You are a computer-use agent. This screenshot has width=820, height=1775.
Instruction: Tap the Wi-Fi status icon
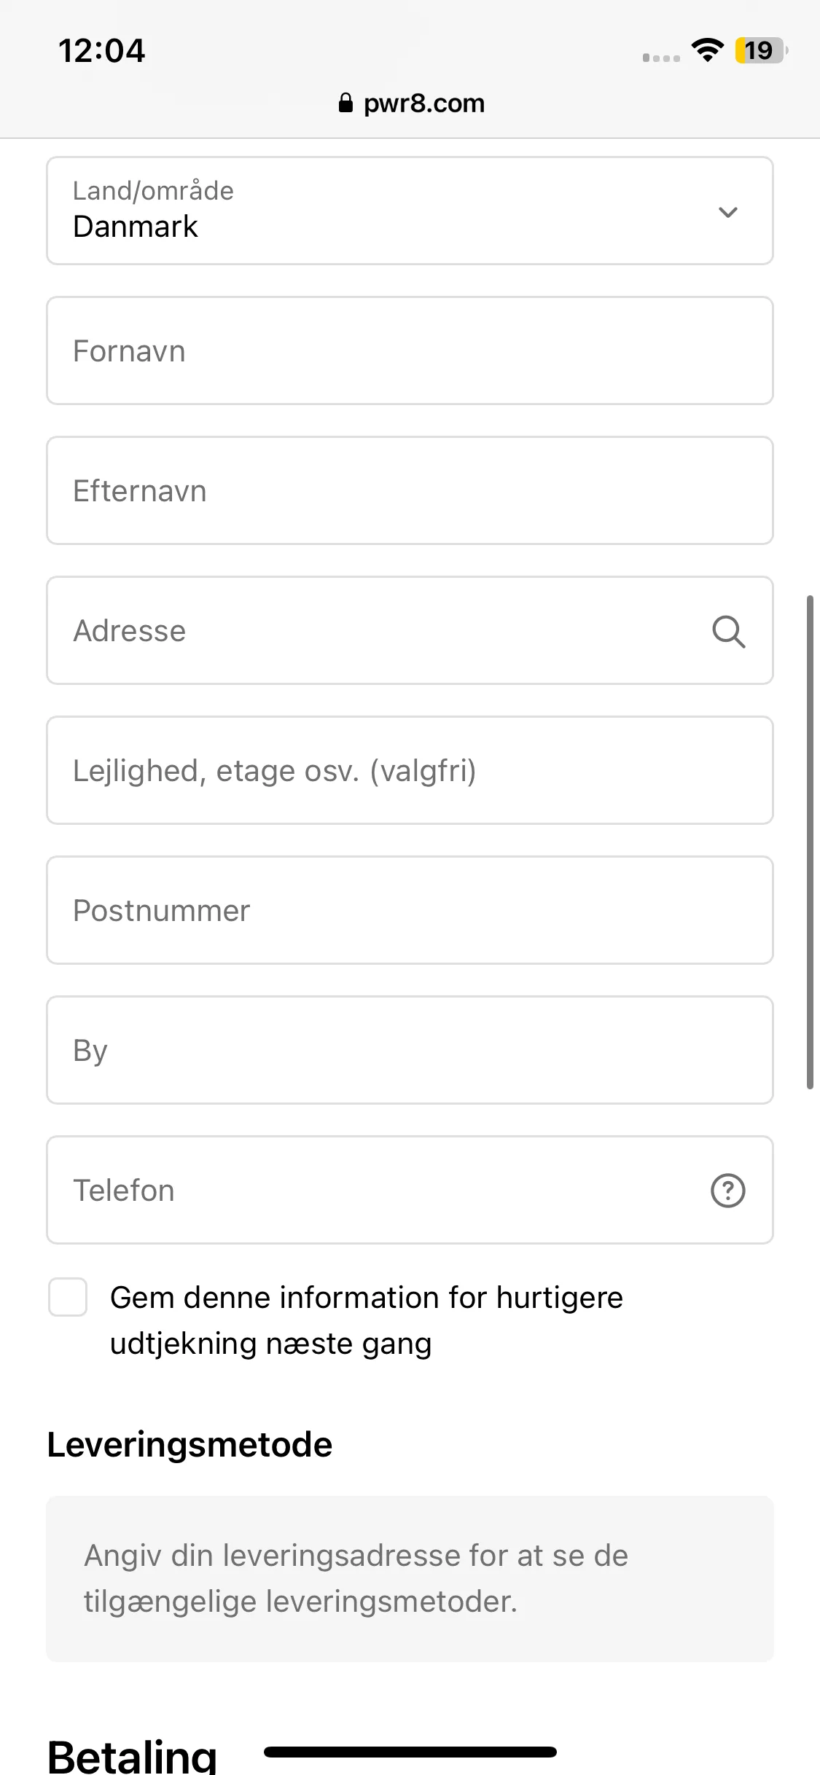tap(707, 50)
